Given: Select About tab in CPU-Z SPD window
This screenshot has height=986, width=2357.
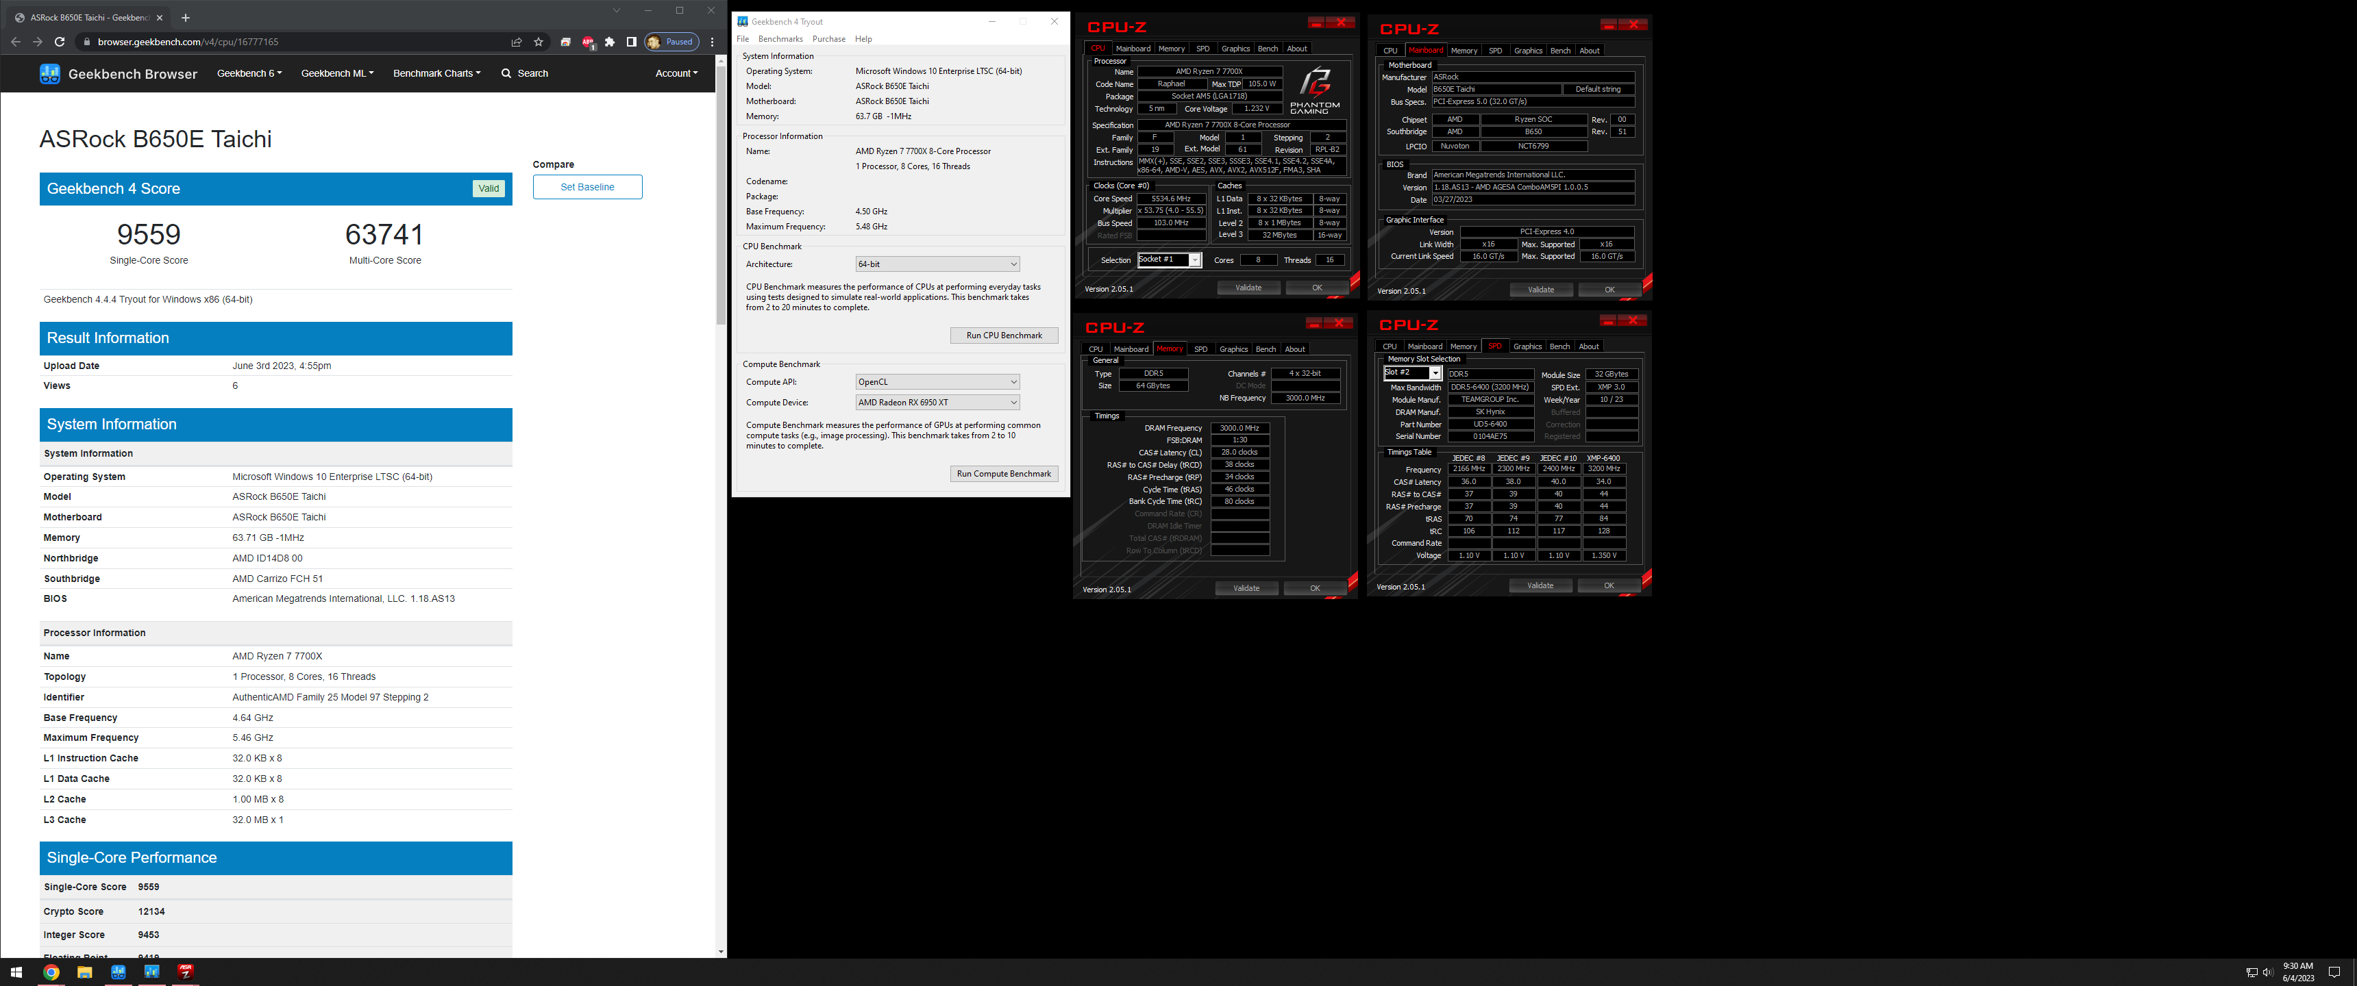Looking at the screenshot, I should tap(1588, 346).
